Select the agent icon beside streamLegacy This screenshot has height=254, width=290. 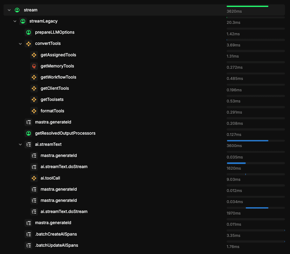[23, 21]
